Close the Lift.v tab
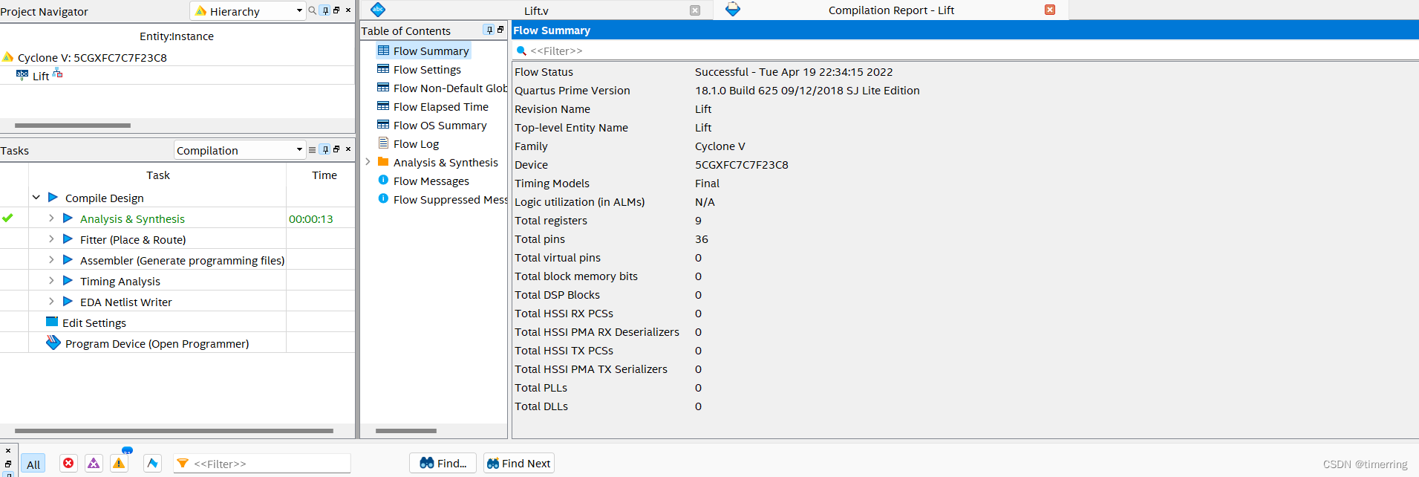 pos(695,10)
